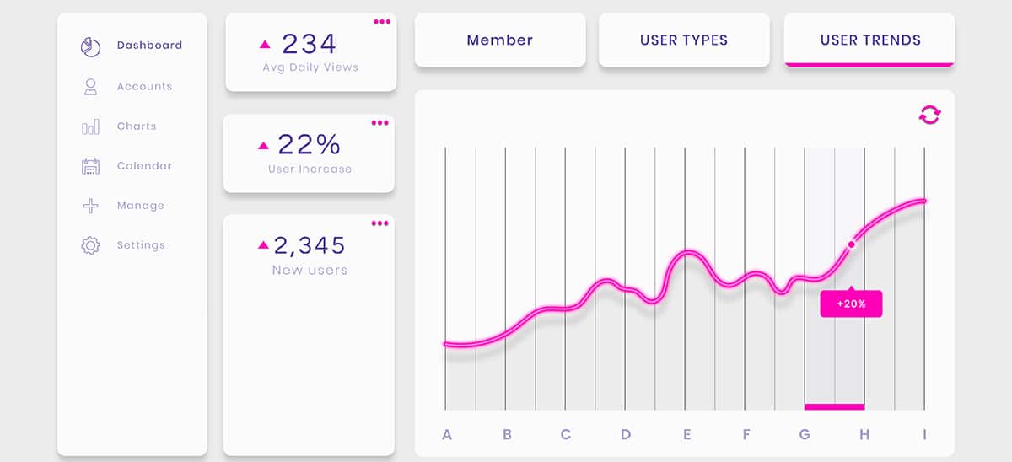Image resolution: width=1012 pixels, height=462 pixels.
Task: Go to Accounts in the sidebar
Action: (144, 87)
